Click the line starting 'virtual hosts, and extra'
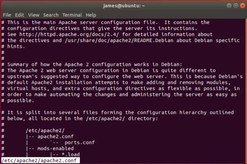Screen dimensions: 247x164 (x=121, y=88)
